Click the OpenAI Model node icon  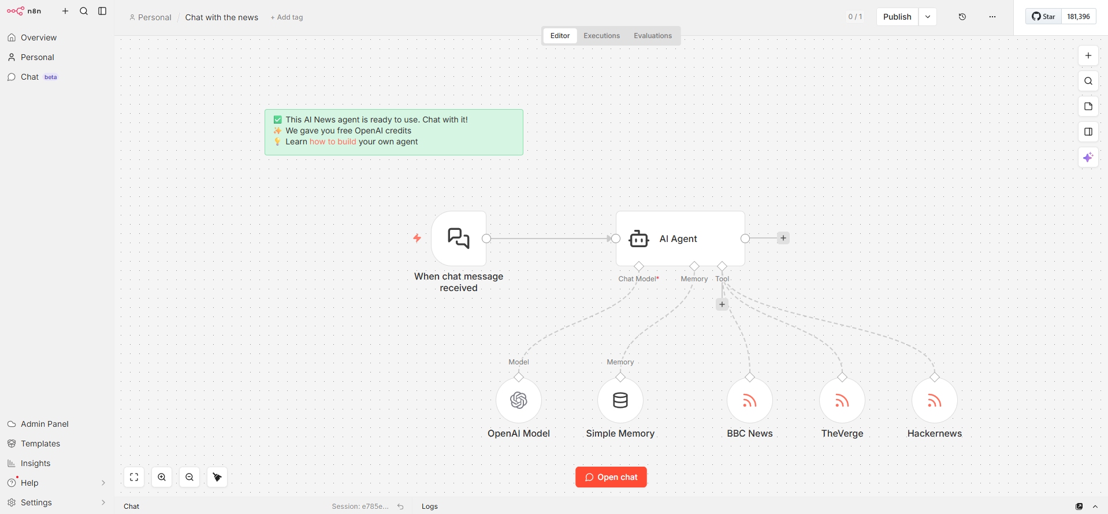point(518,400)
